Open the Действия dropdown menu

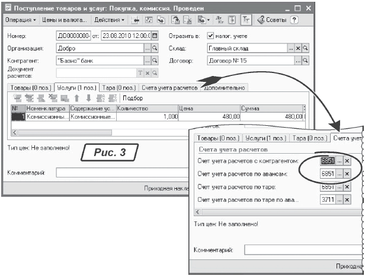point(111,20)
